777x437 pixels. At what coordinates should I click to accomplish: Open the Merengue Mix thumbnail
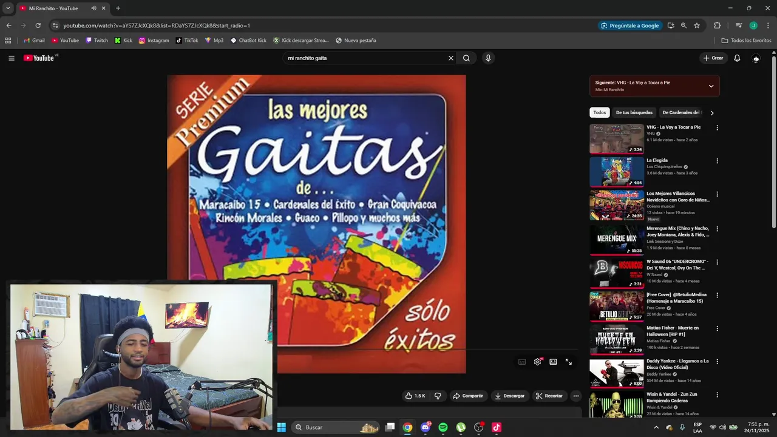point(617,240)
